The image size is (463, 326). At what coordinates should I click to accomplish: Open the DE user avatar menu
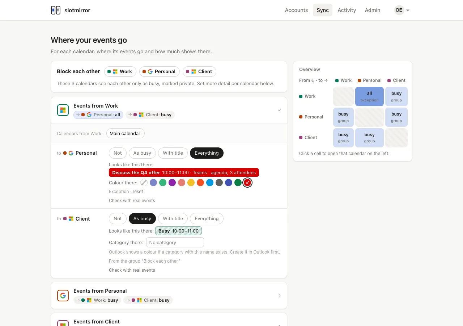tap(402, 10)
